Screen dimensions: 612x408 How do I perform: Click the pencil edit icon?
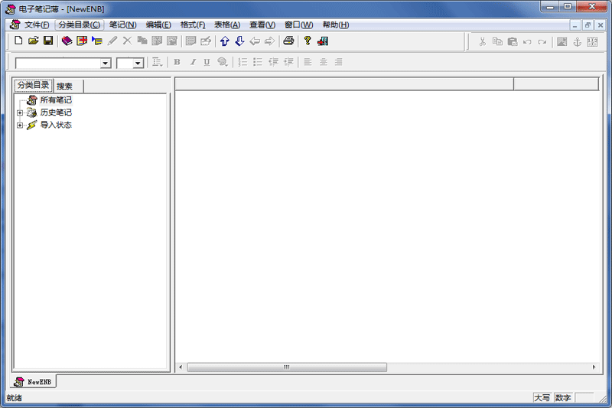click(x=112, y=41)
